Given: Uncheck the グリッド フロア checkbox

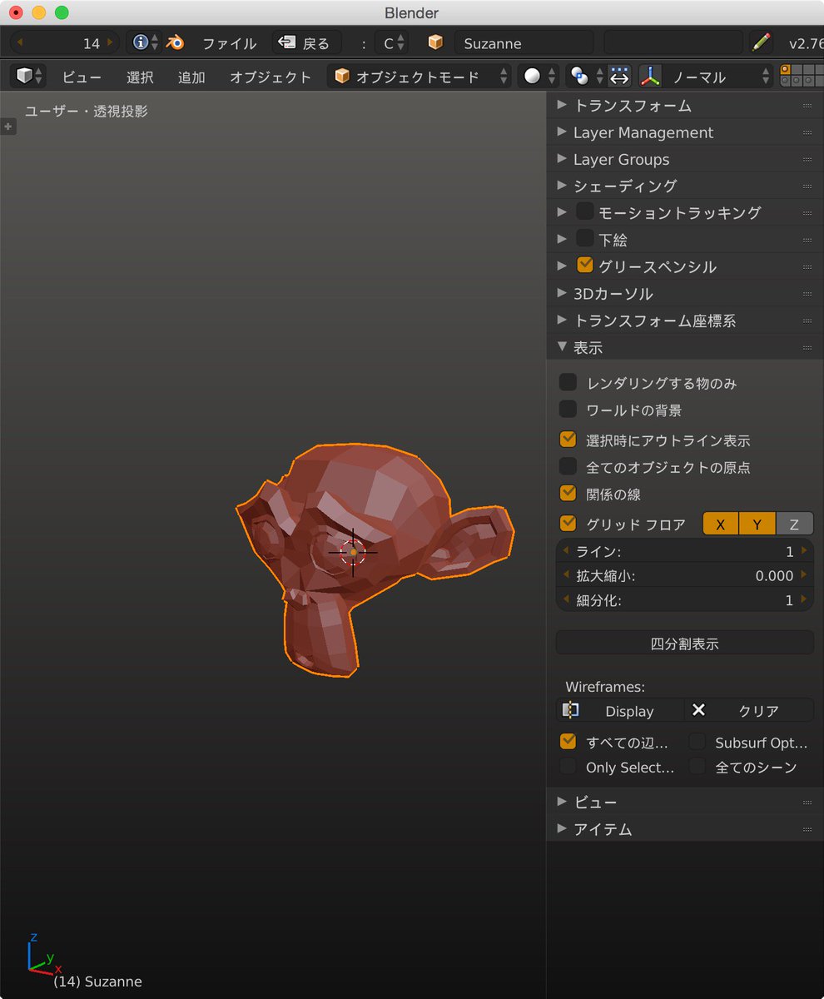Looking at the screenshot, I should coord(568,523).
